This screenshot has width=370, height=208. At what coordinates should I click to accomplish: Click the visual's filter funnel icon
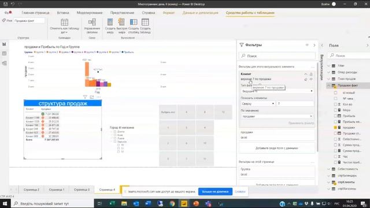[85, 97]
